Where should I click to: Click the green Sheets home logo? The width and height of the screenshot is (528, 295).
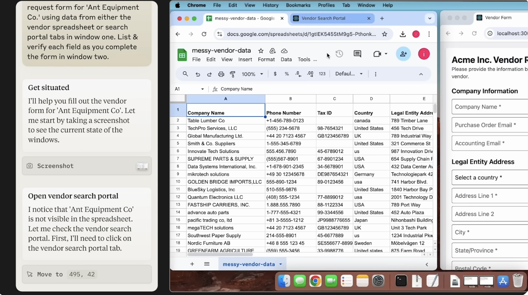[x=182, y=55]
